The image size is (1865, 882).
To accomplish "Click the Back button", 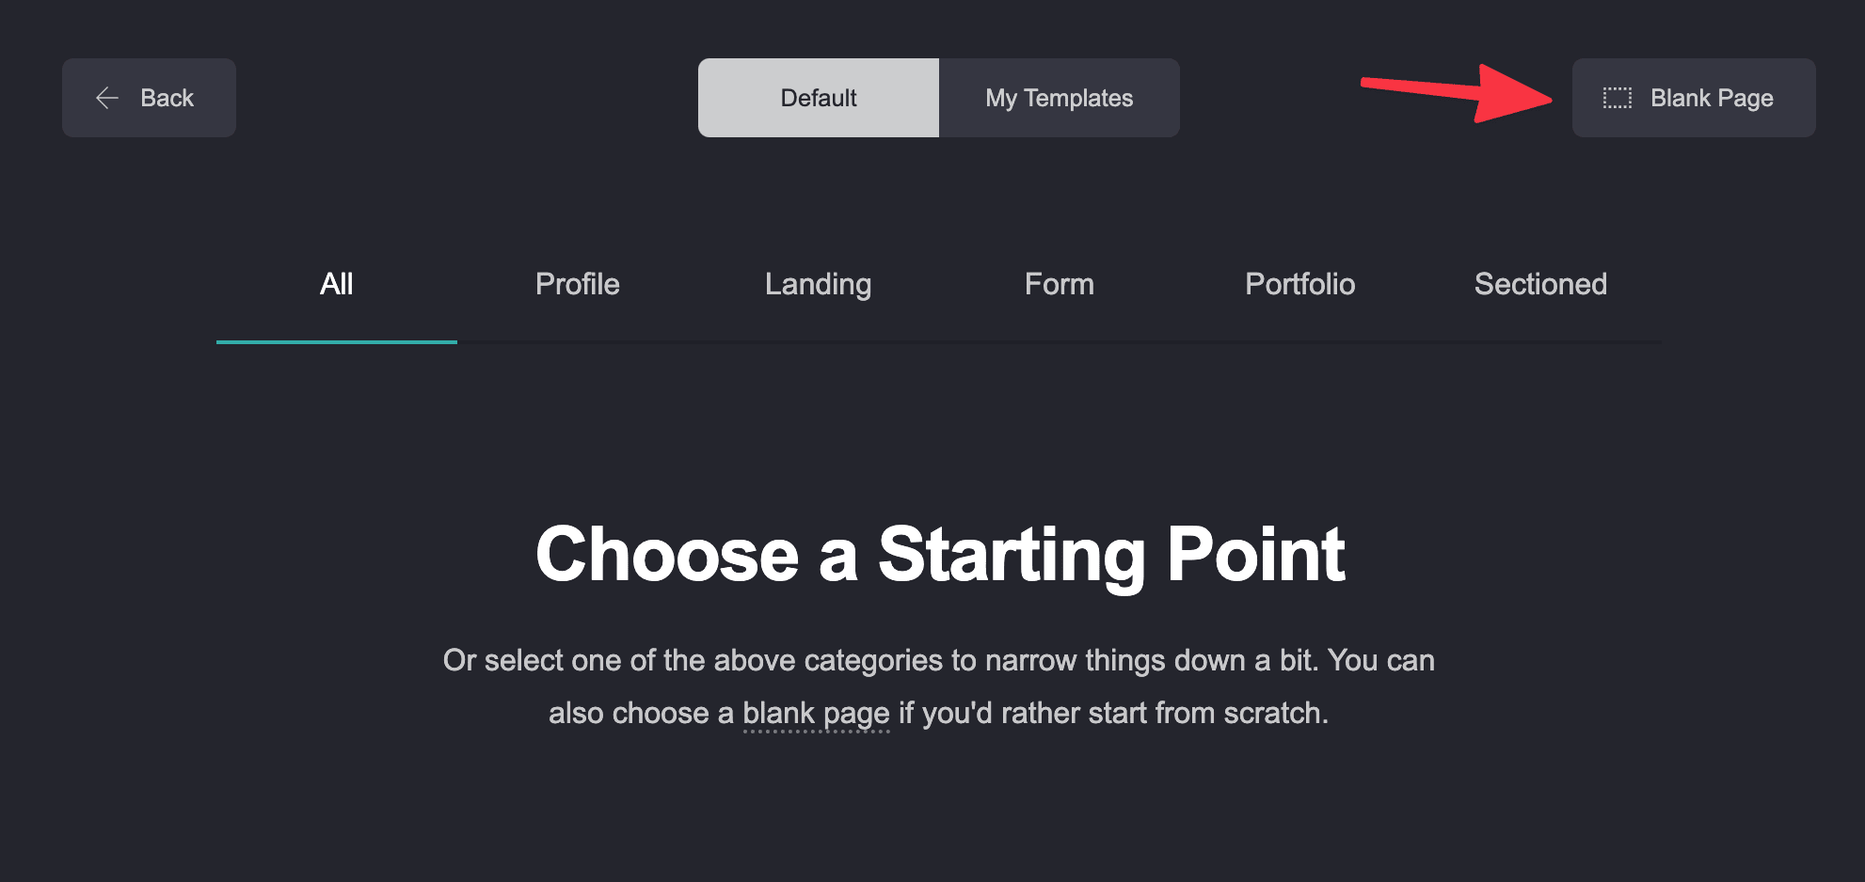I will [x=149, y=97].
